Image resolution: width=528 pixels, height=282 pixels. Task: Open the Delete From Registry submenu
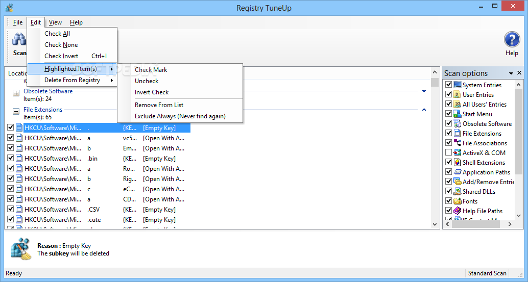pos(72,80)
